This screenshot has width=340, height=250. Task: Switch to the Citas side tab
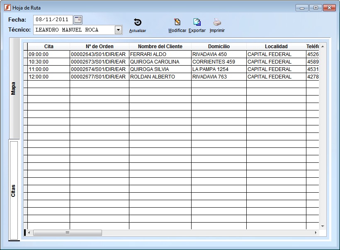pos(14,191)
